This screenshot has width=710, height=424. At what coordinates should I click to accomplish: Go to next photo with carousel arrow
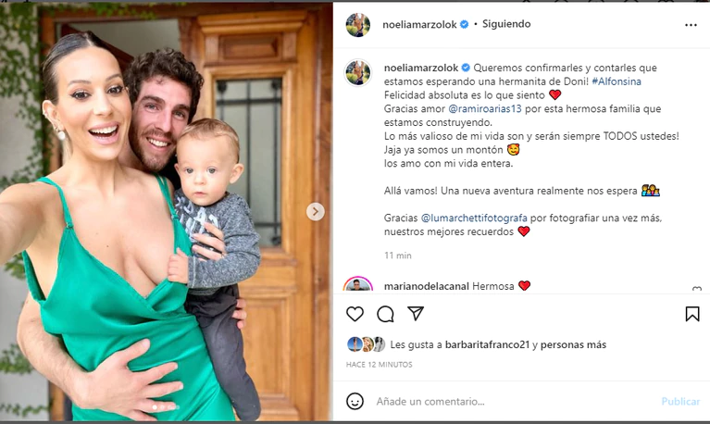click(315, 212)
